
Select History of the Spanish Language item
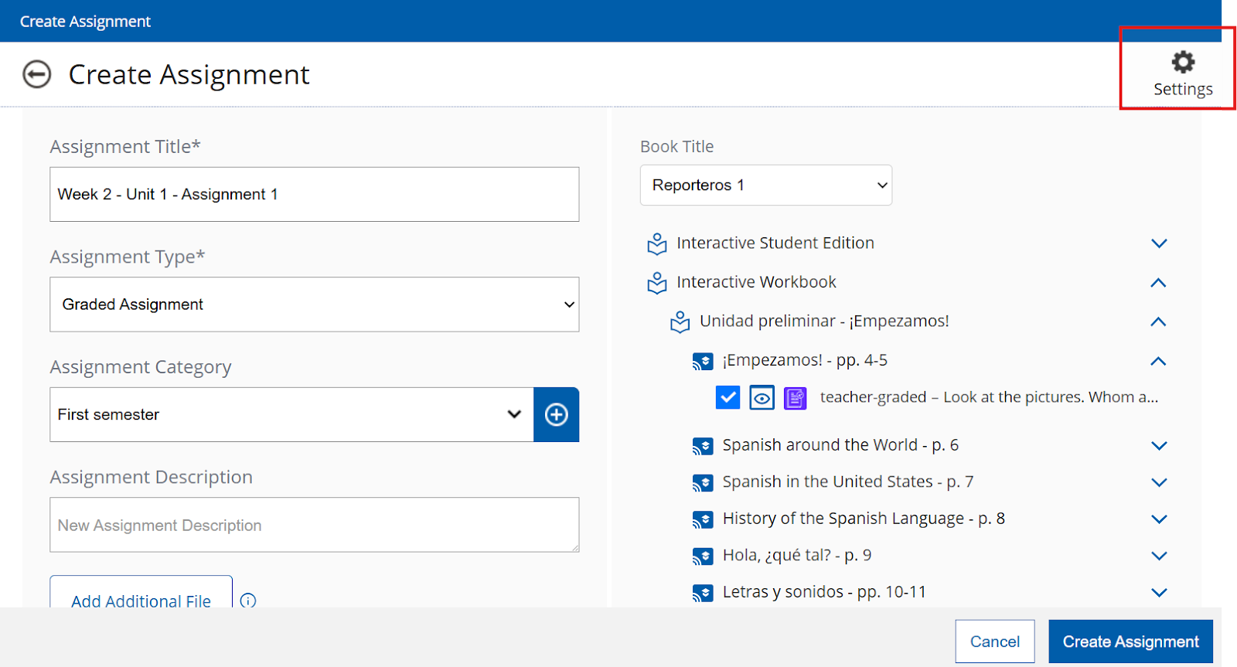(863, 519)
